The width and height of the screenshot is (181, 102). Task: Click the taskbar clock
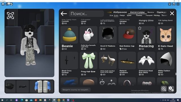pyautogui.click(x=173, y=100)
